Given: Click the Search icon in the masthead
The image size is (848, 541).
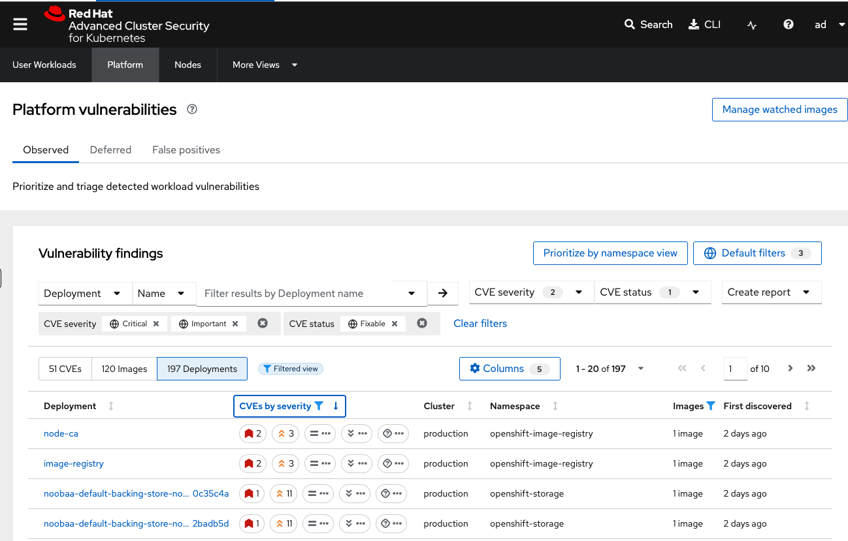Looking at the screenshot, I should 630,24.
